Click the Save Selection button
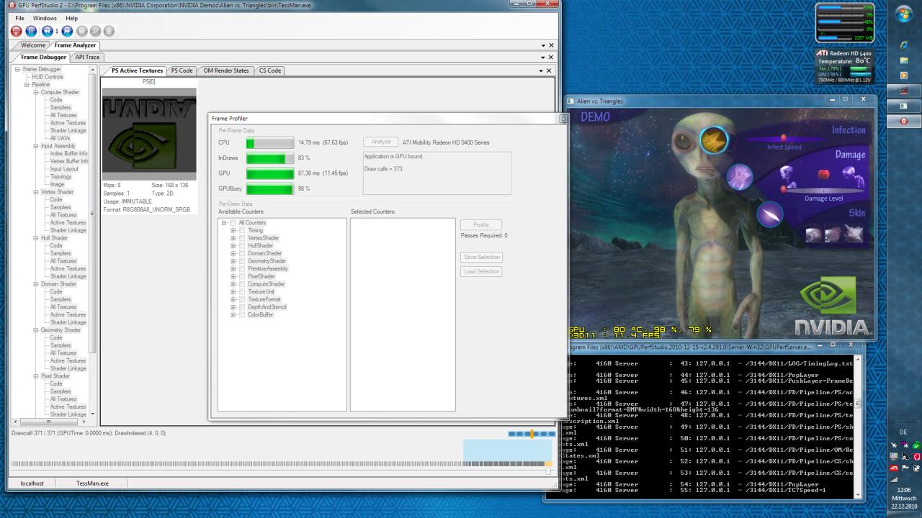This screenshot has height=518, width=922. pyautogui.click(x=482, y=257)
